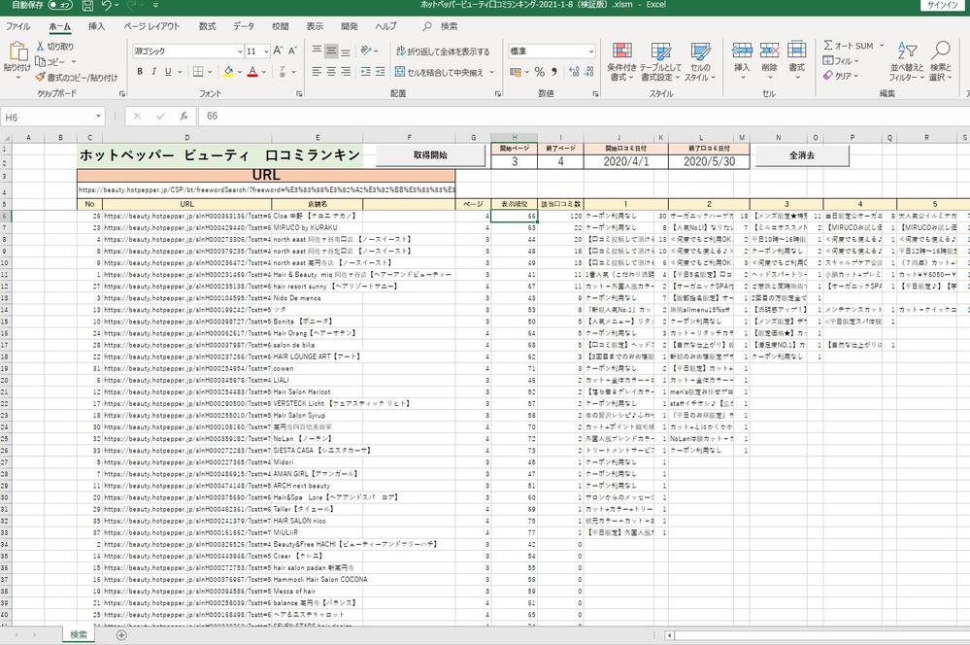The height and width of the screenshot is (645, 970).
Task: Open Conditional Formatting (条件付き書式)
Action: [621, 62]
